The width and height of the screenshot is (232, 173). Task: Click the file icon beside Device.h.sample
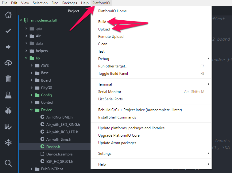(42, 154)
